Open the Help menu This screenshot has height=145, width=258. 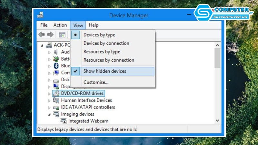pos(94,25)
